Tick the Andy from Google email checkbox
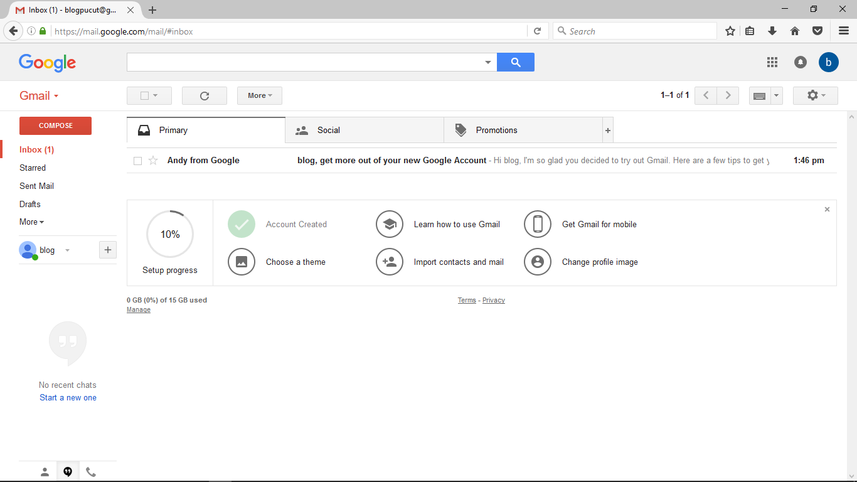 138,161
